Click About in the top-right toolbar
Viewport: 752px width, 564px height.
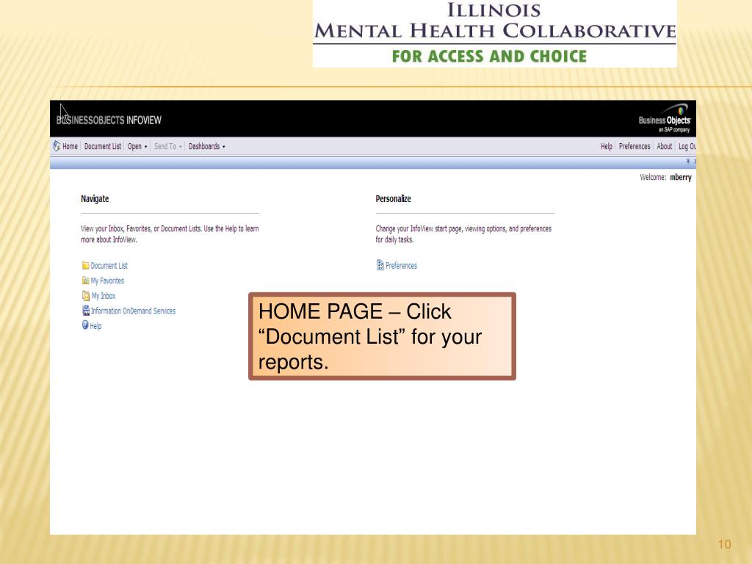pyautogui.click(x=664, y=146)
